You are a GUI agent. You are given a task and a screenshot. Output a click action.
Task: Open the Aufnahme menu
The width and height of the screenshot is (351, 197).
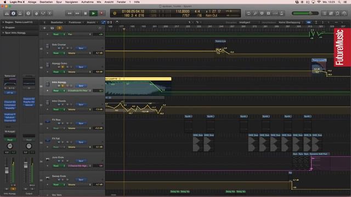(x=87, y=2)
